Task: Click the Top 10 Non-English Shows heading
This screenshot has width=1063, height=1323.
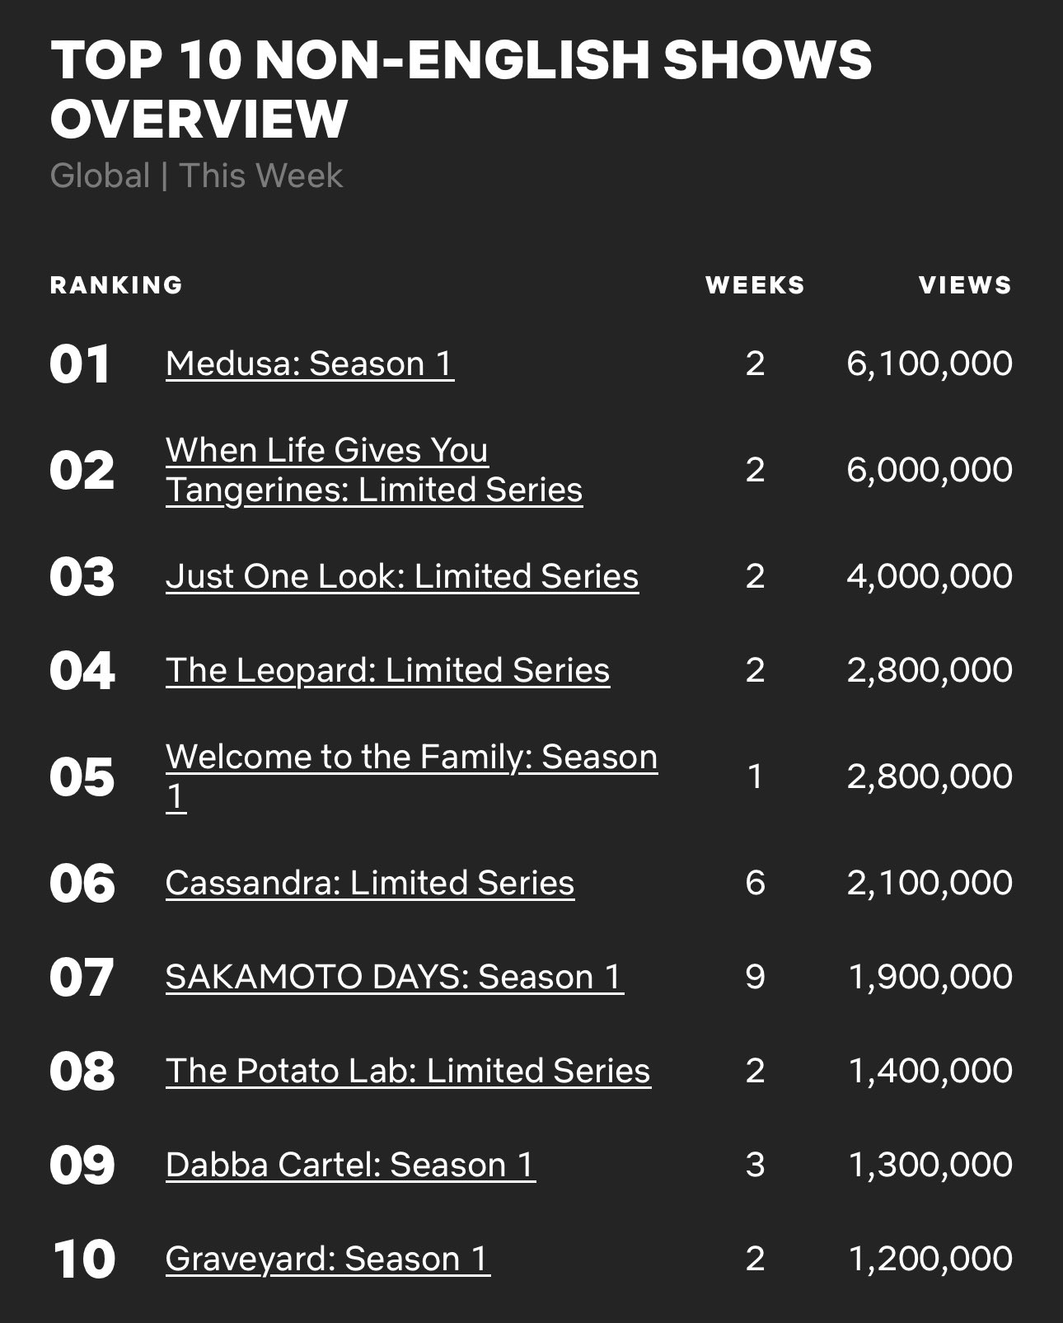Action: click(460, 89)
